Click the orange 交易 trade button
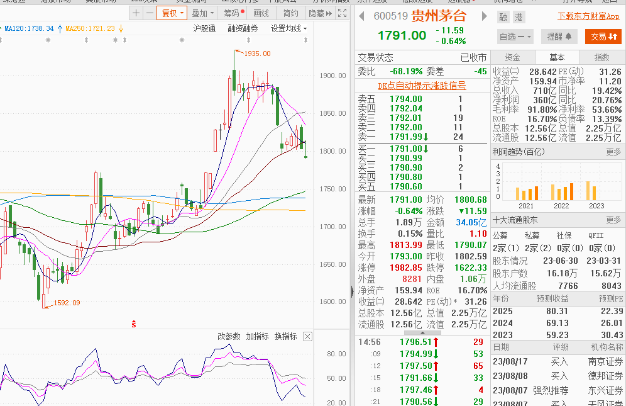626x406 pixels. [603, 37]
